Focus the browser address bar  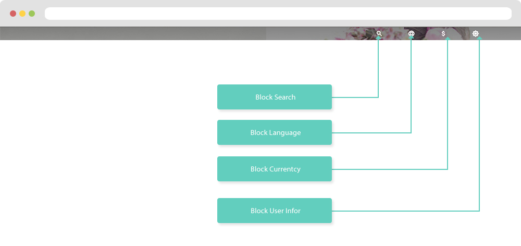coord(278,14)
